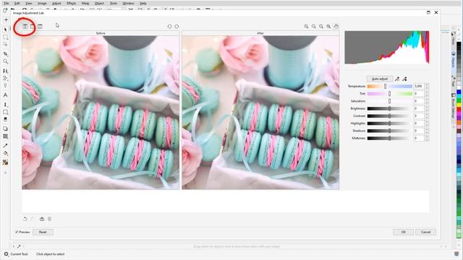This screenshot has height=260, width=463.
Task: Adjust Shadows value spinner
Action: (426, 131)
